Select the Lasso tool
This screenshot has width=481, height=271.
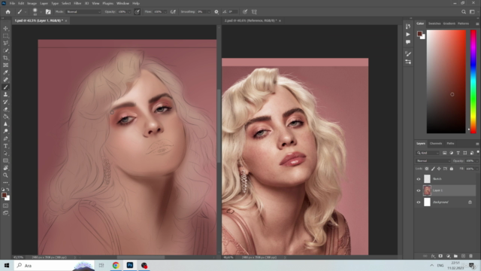coord(5,43)
